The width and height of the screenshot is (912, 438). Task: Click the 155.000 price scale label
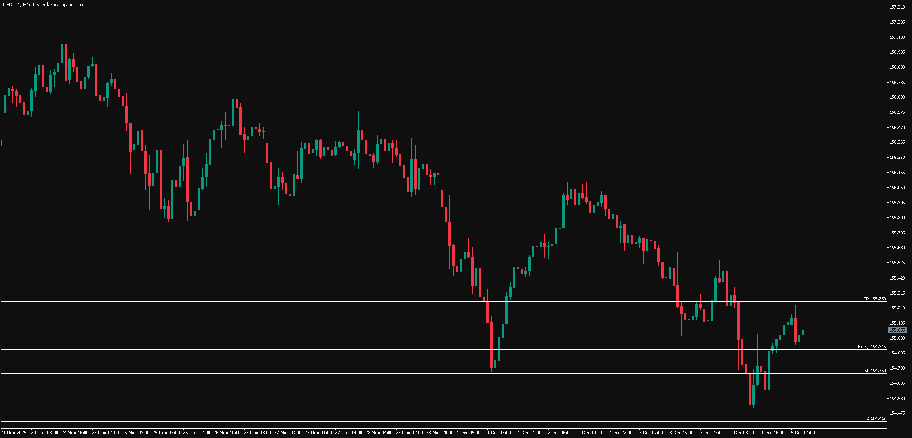point(897,338)
